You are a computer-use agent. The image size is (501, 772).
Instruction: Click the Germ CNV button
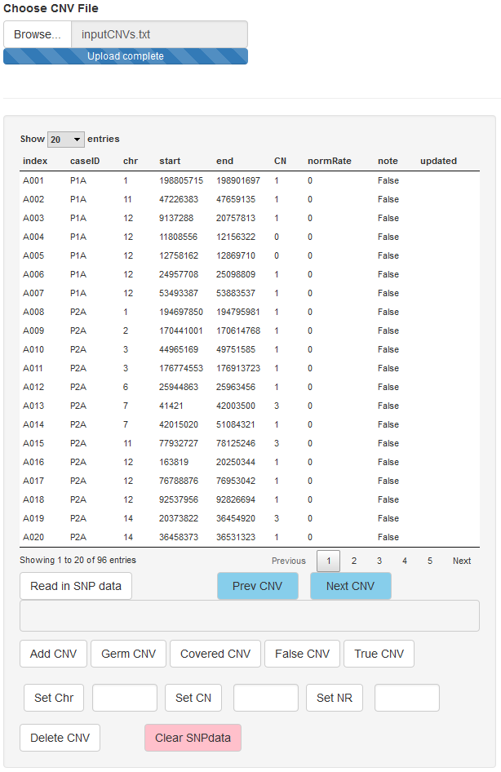128,654
